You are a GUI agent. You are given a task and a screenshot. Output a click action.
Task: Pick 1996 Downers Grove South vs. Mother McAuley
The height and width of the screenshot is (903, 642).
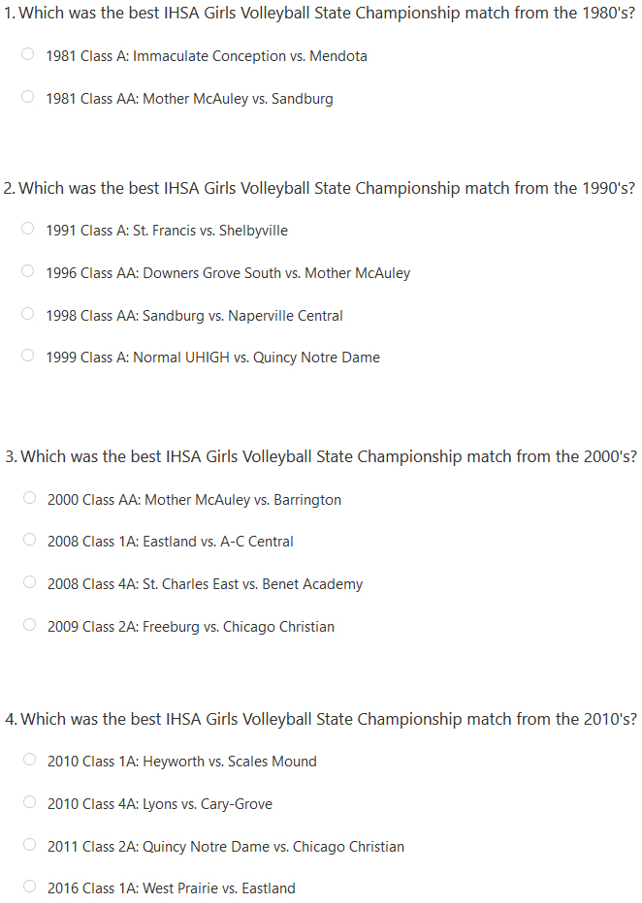pyautogui.click(x=28, y=271)
